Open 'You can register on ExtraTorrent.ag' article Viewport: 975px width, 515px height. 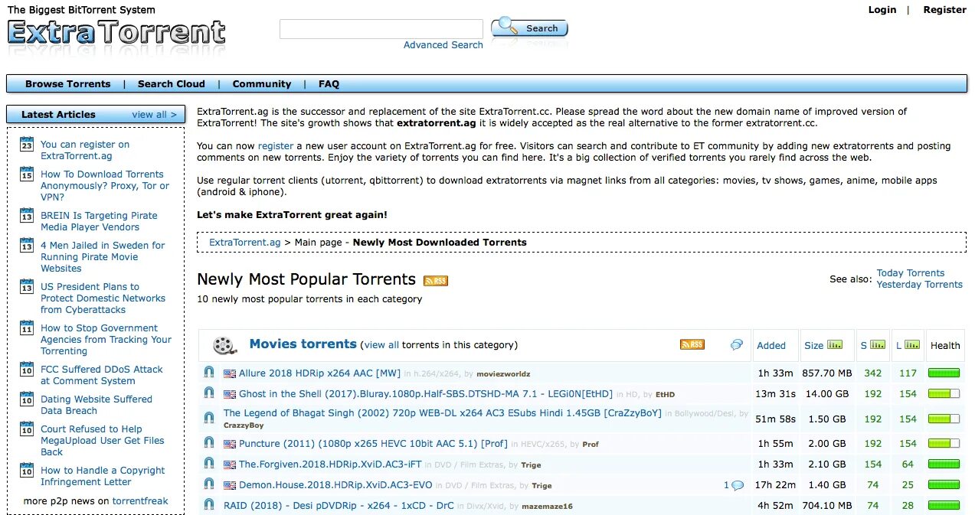click(x=85, y=150)
